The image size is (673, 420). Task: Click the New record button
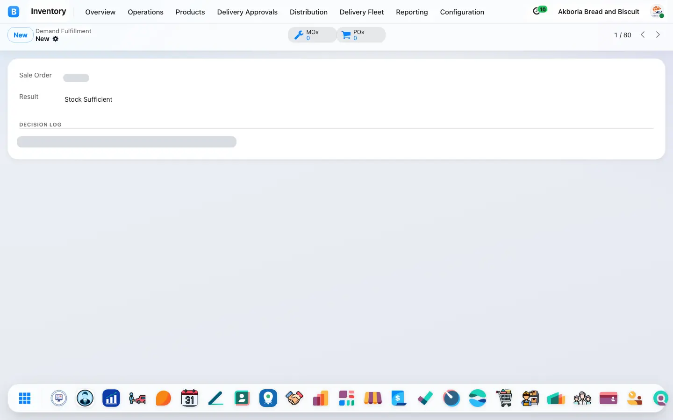coord(21,35)
